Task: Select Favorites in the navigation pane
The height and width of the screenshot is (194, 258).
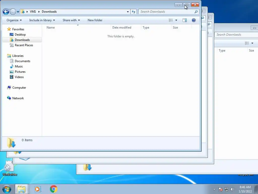Action: (x=18, y=29)
